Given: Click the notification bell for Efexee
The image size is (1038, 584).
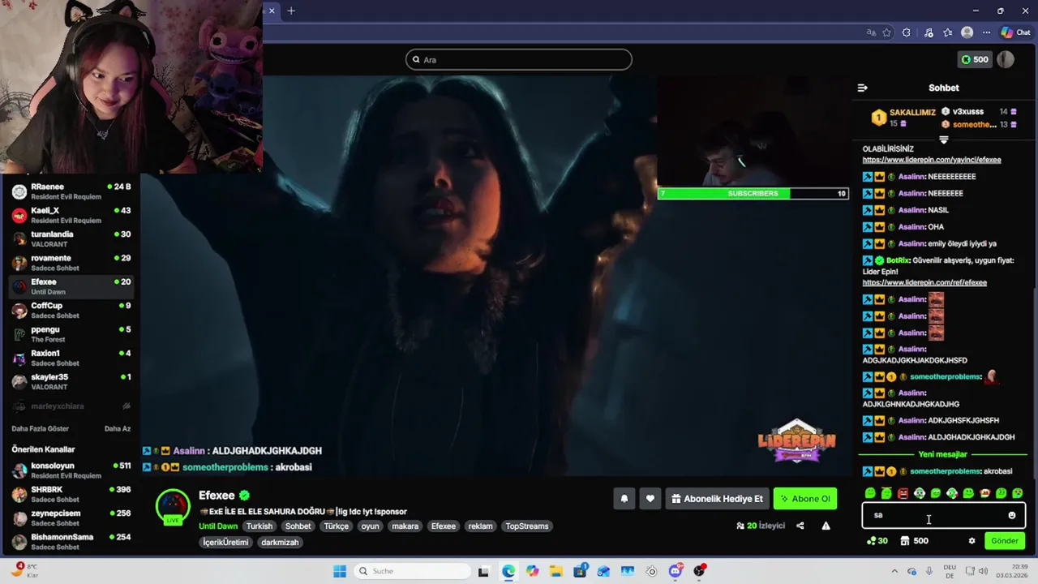Looking at the screenshot, I should [624, 499].
